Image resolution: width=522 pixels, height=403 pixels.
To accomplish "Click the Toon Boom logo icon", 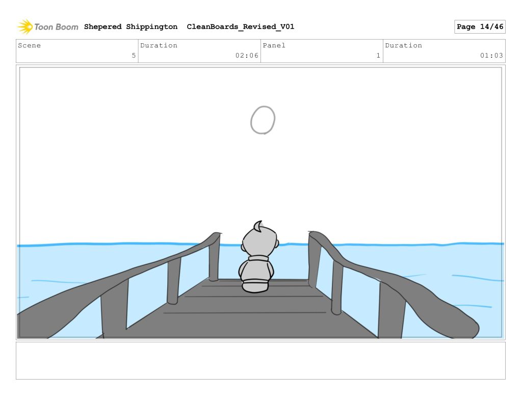I will tap(25, 26).
